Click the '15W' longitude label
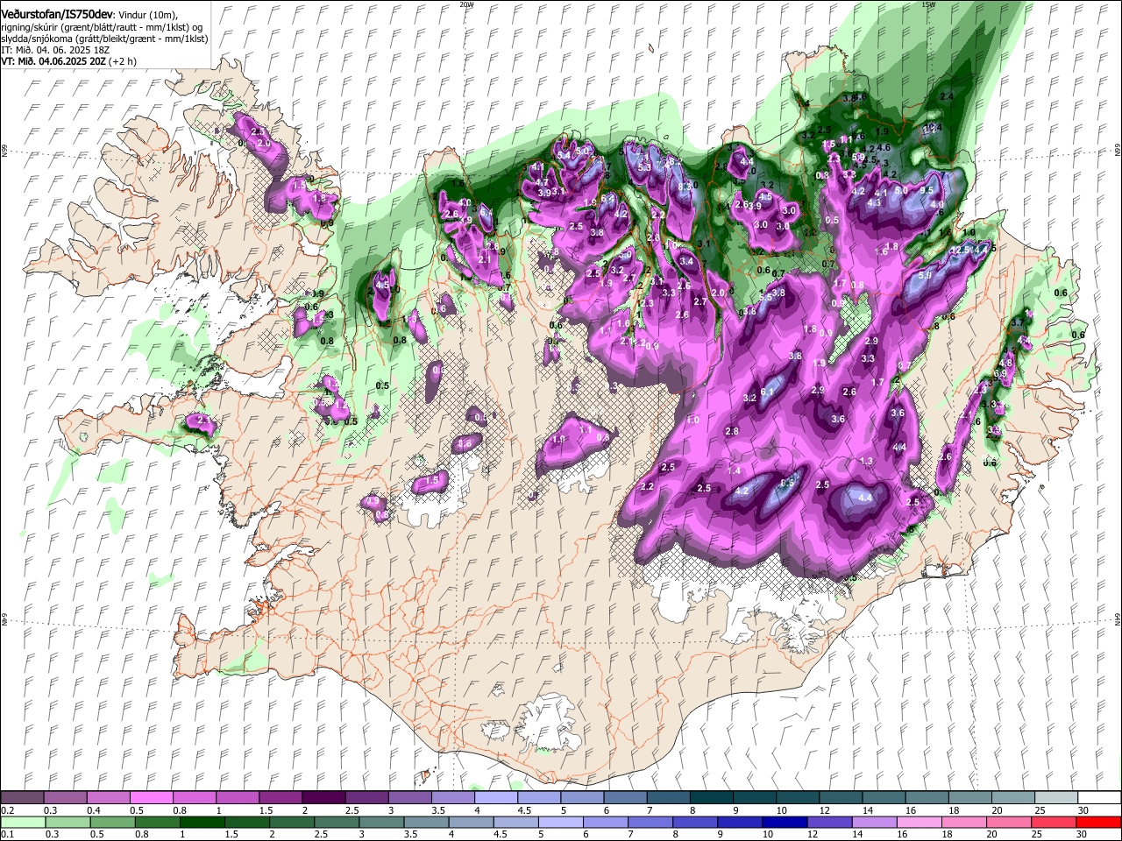This screenshot has width=1122, height=841. click(x=929, y=4)
